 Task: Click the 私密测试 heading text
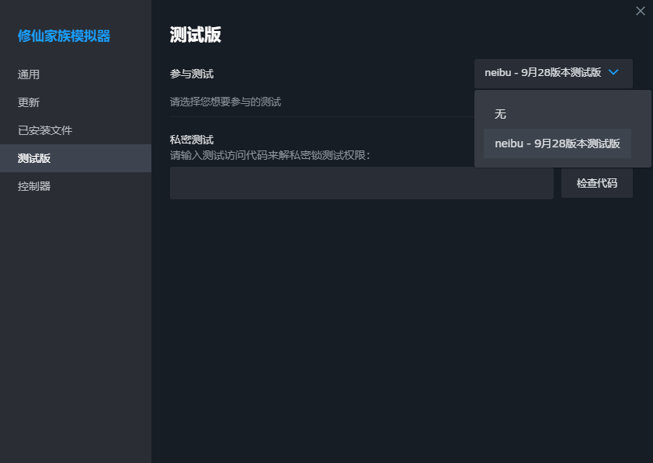[x=192, y=140]
